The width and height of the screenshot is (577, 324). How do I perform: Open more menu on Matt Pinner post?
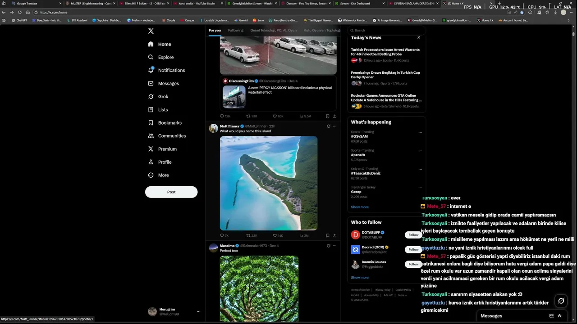pos(334,126)
